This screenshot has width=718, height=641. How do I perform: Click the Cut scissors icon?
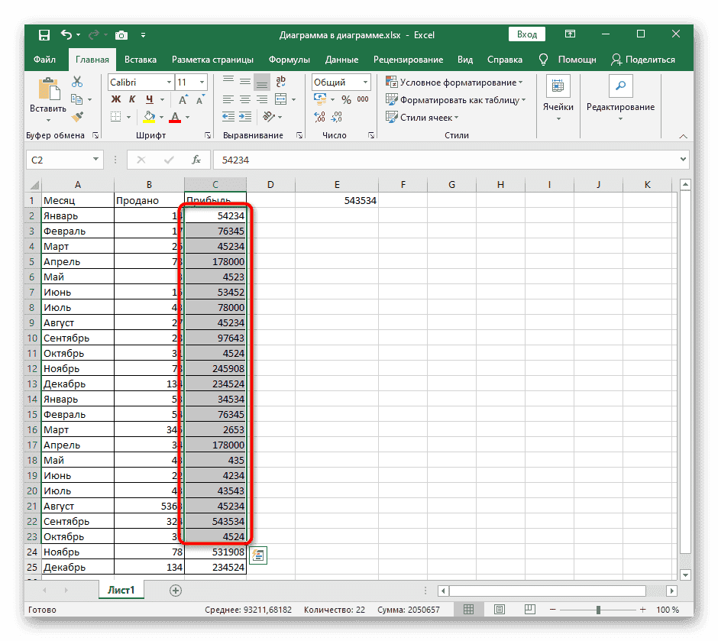(x=77, y=83)
